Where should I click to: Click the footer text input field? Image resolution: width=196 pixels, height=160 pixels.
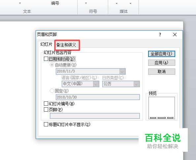[95, 116]
